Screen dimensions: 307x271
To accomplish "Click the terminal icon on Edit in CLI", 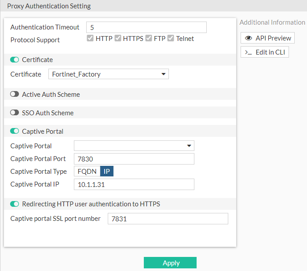I will [249, 52].
